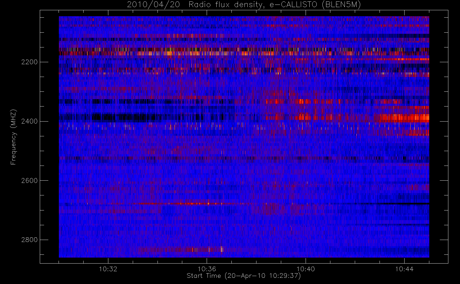460x284 pixels.
Task: Select the 2800 frequency tick label
Action: 29,240
